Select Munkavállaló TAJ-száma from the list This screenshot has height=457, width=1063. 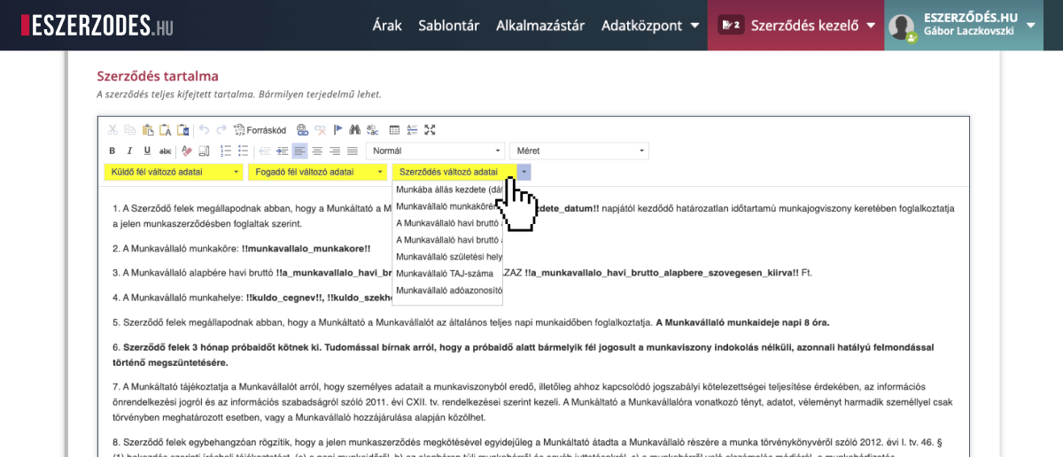(x=445, y=273)
